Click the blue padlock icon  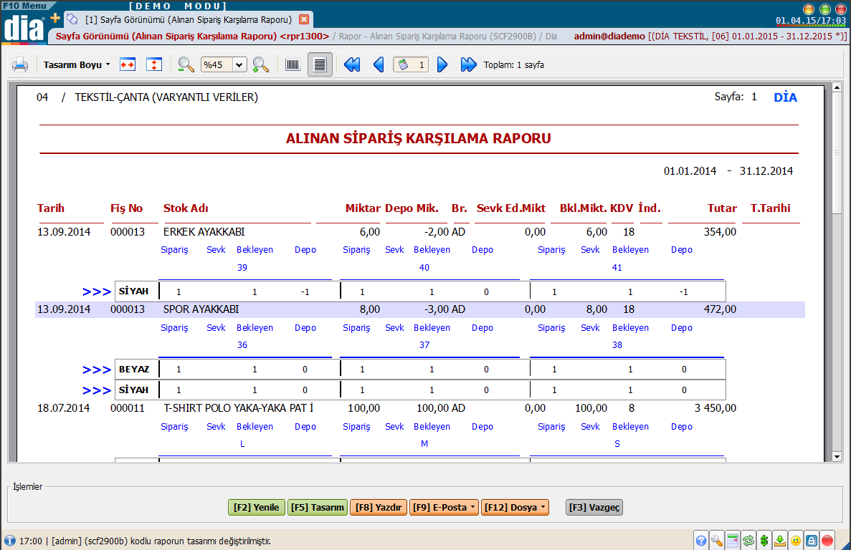812,540
